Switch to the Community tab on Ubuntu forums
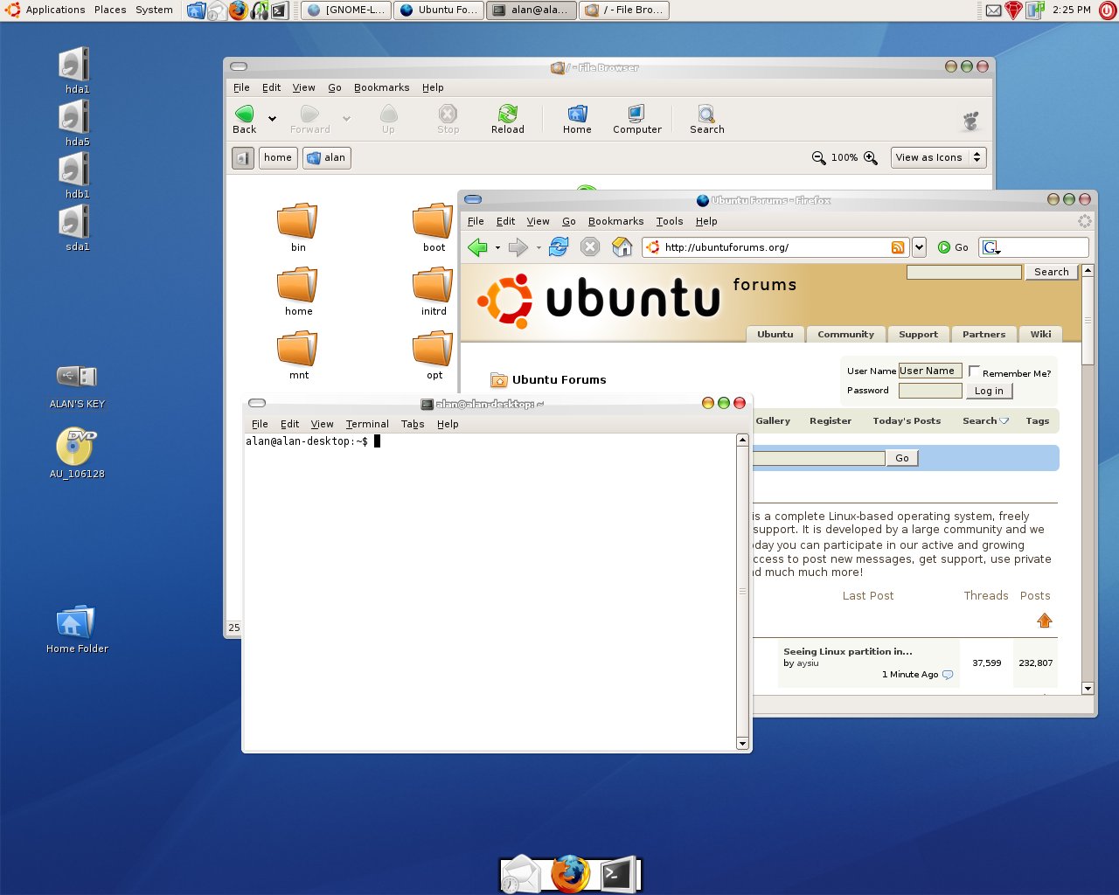 pyautogui.click(x=845, y=334)
